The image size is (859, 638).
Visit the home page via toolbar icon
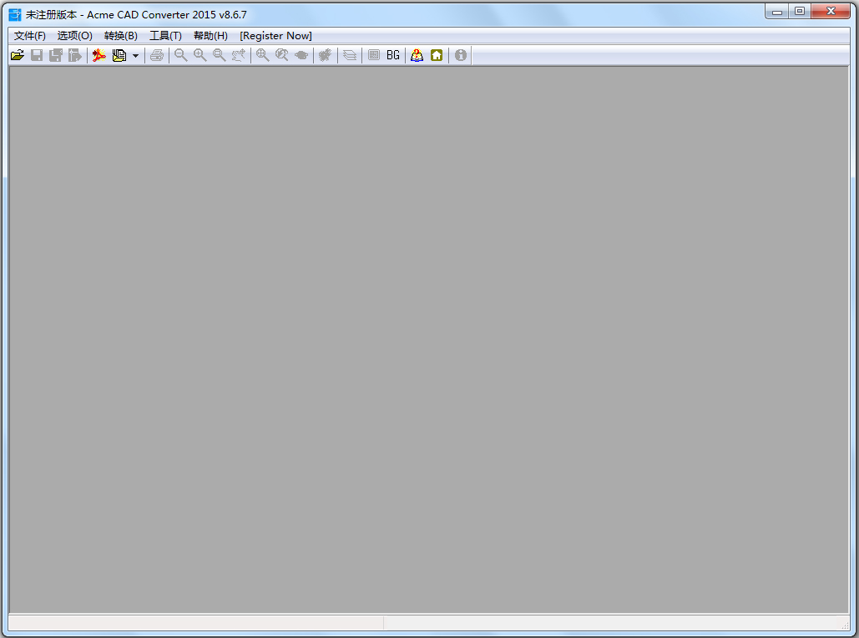click(x=437, y=54)
